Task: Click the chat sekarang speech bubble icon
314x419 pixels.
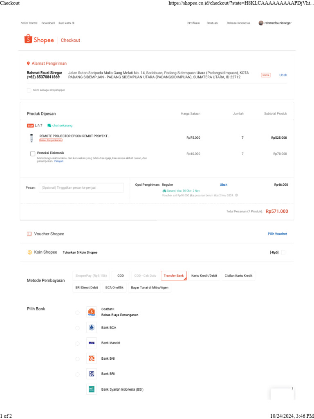Action: click(49, 125)
